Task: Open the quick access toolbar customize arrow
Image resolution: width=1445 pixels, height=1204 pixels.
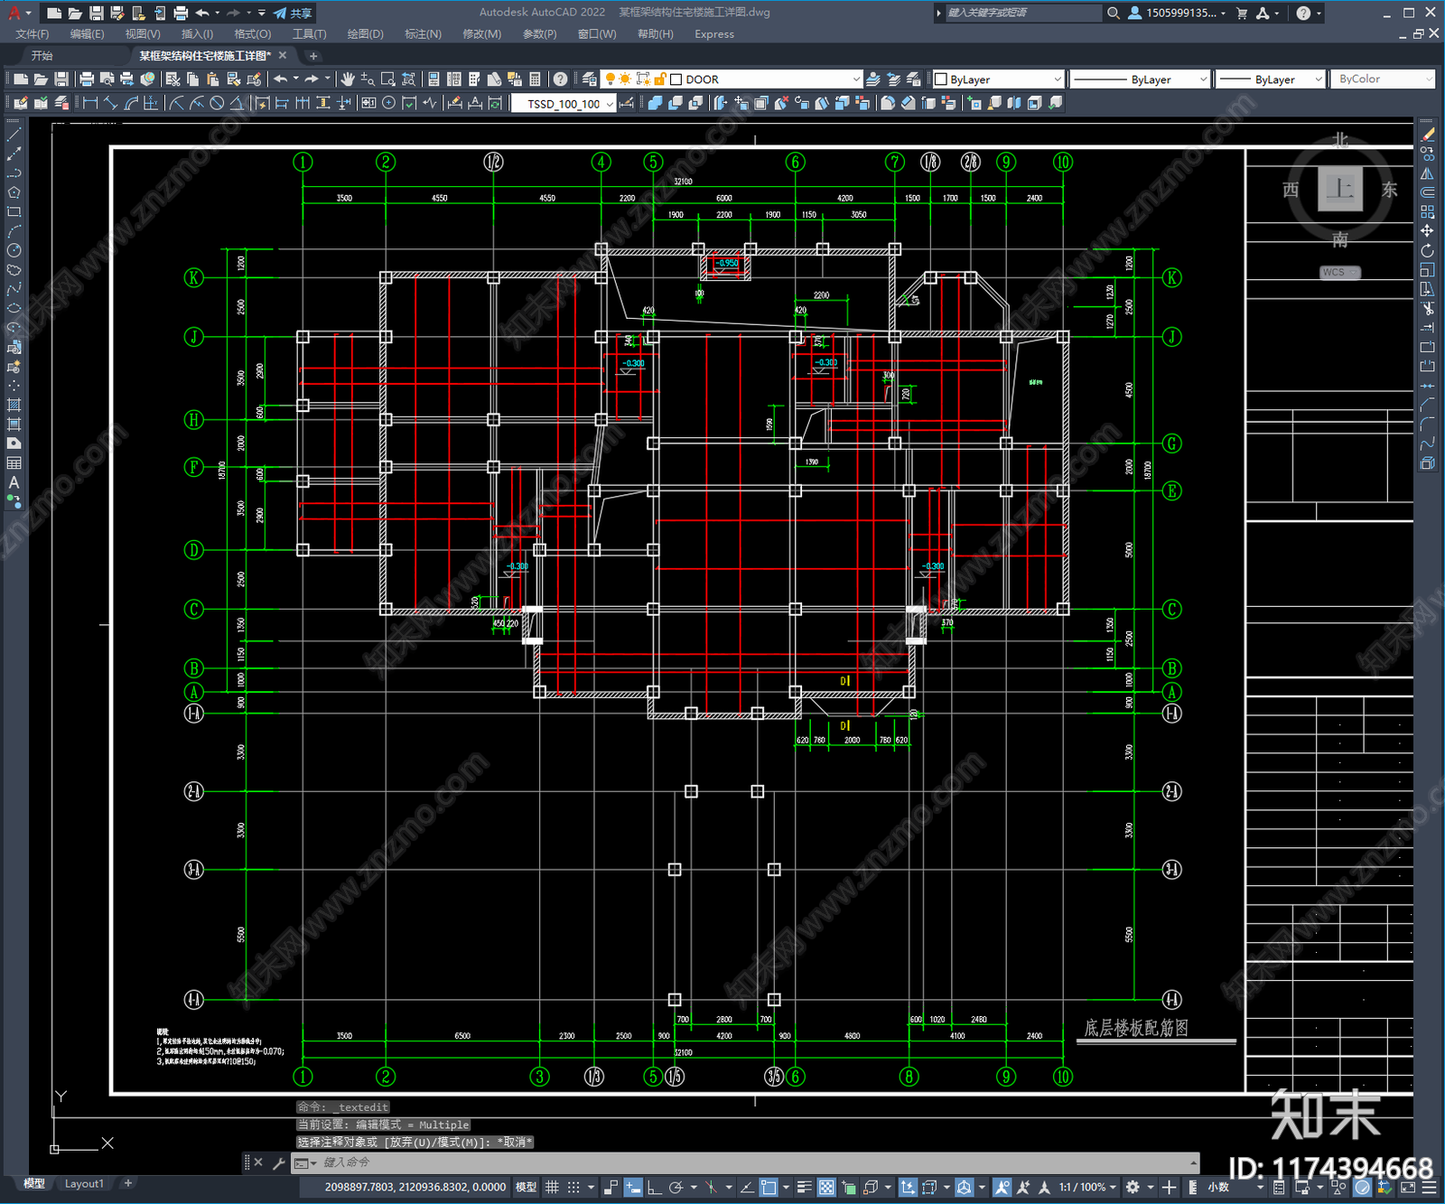Action: (x=262, y=13)
